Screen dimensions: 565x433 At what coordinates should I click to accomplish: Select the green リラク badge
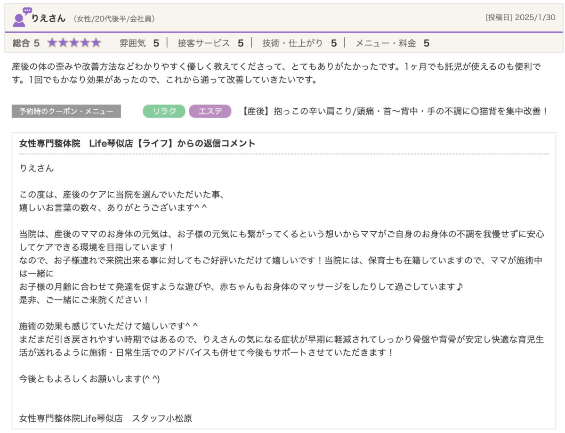tap(164, 111)
